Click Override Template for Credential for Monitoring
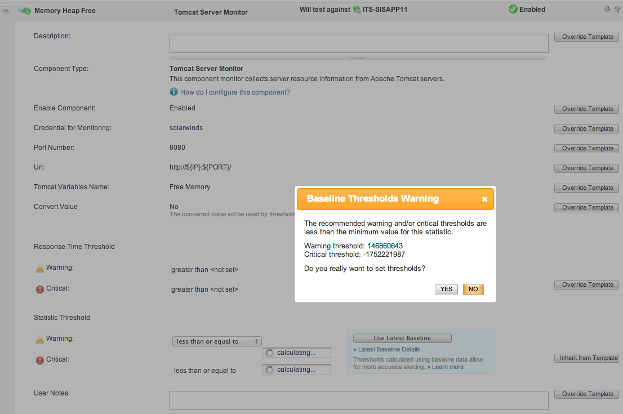The width and height of the screenshot is (623, 414). [x=586, y=129]
